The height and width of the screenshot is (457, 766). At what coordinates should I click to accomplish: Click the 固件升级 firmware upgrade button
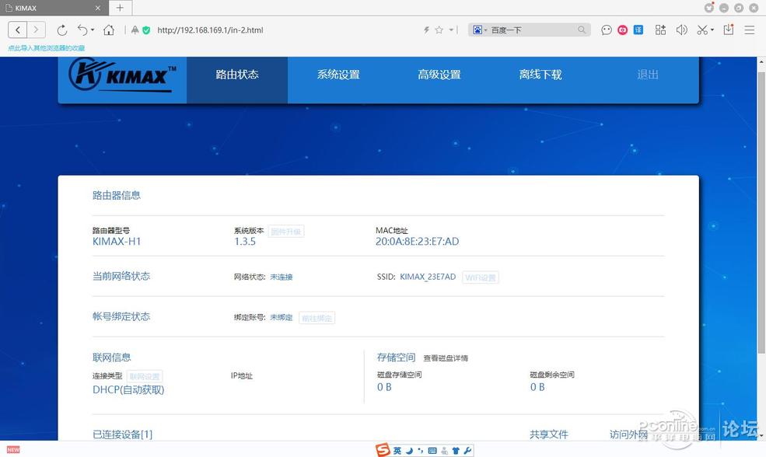(286, 231)
